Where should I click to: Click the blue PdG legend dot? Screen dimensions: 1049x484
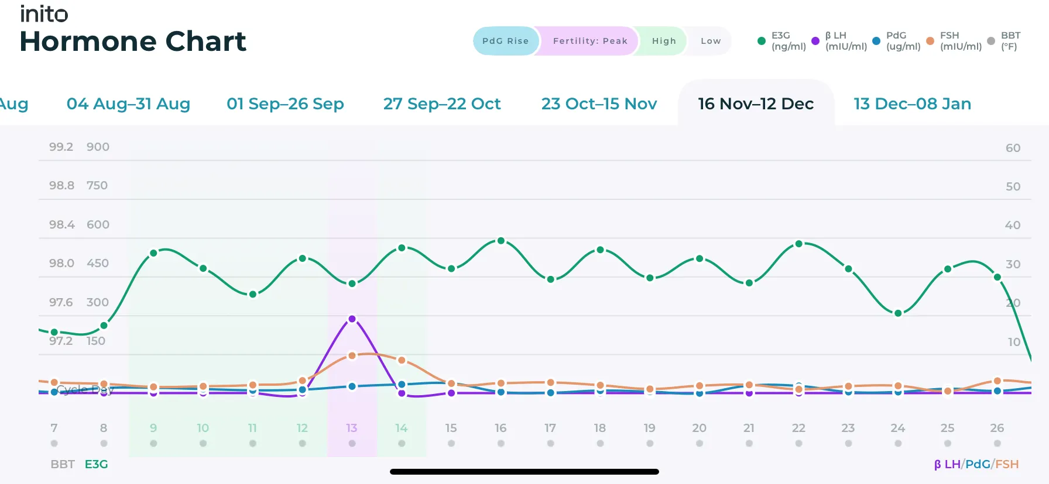pyautogui.click(x=876, y=41)
